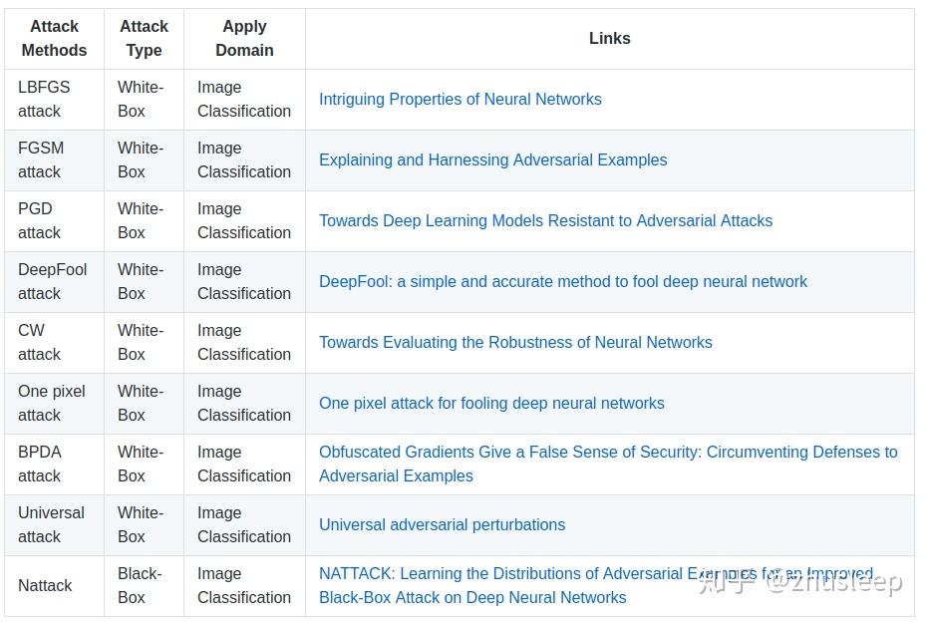This screenshot has height=623, width=927.
Task: Visit Towards Evaluating the Robustness paper link
Action: point(515,343)
